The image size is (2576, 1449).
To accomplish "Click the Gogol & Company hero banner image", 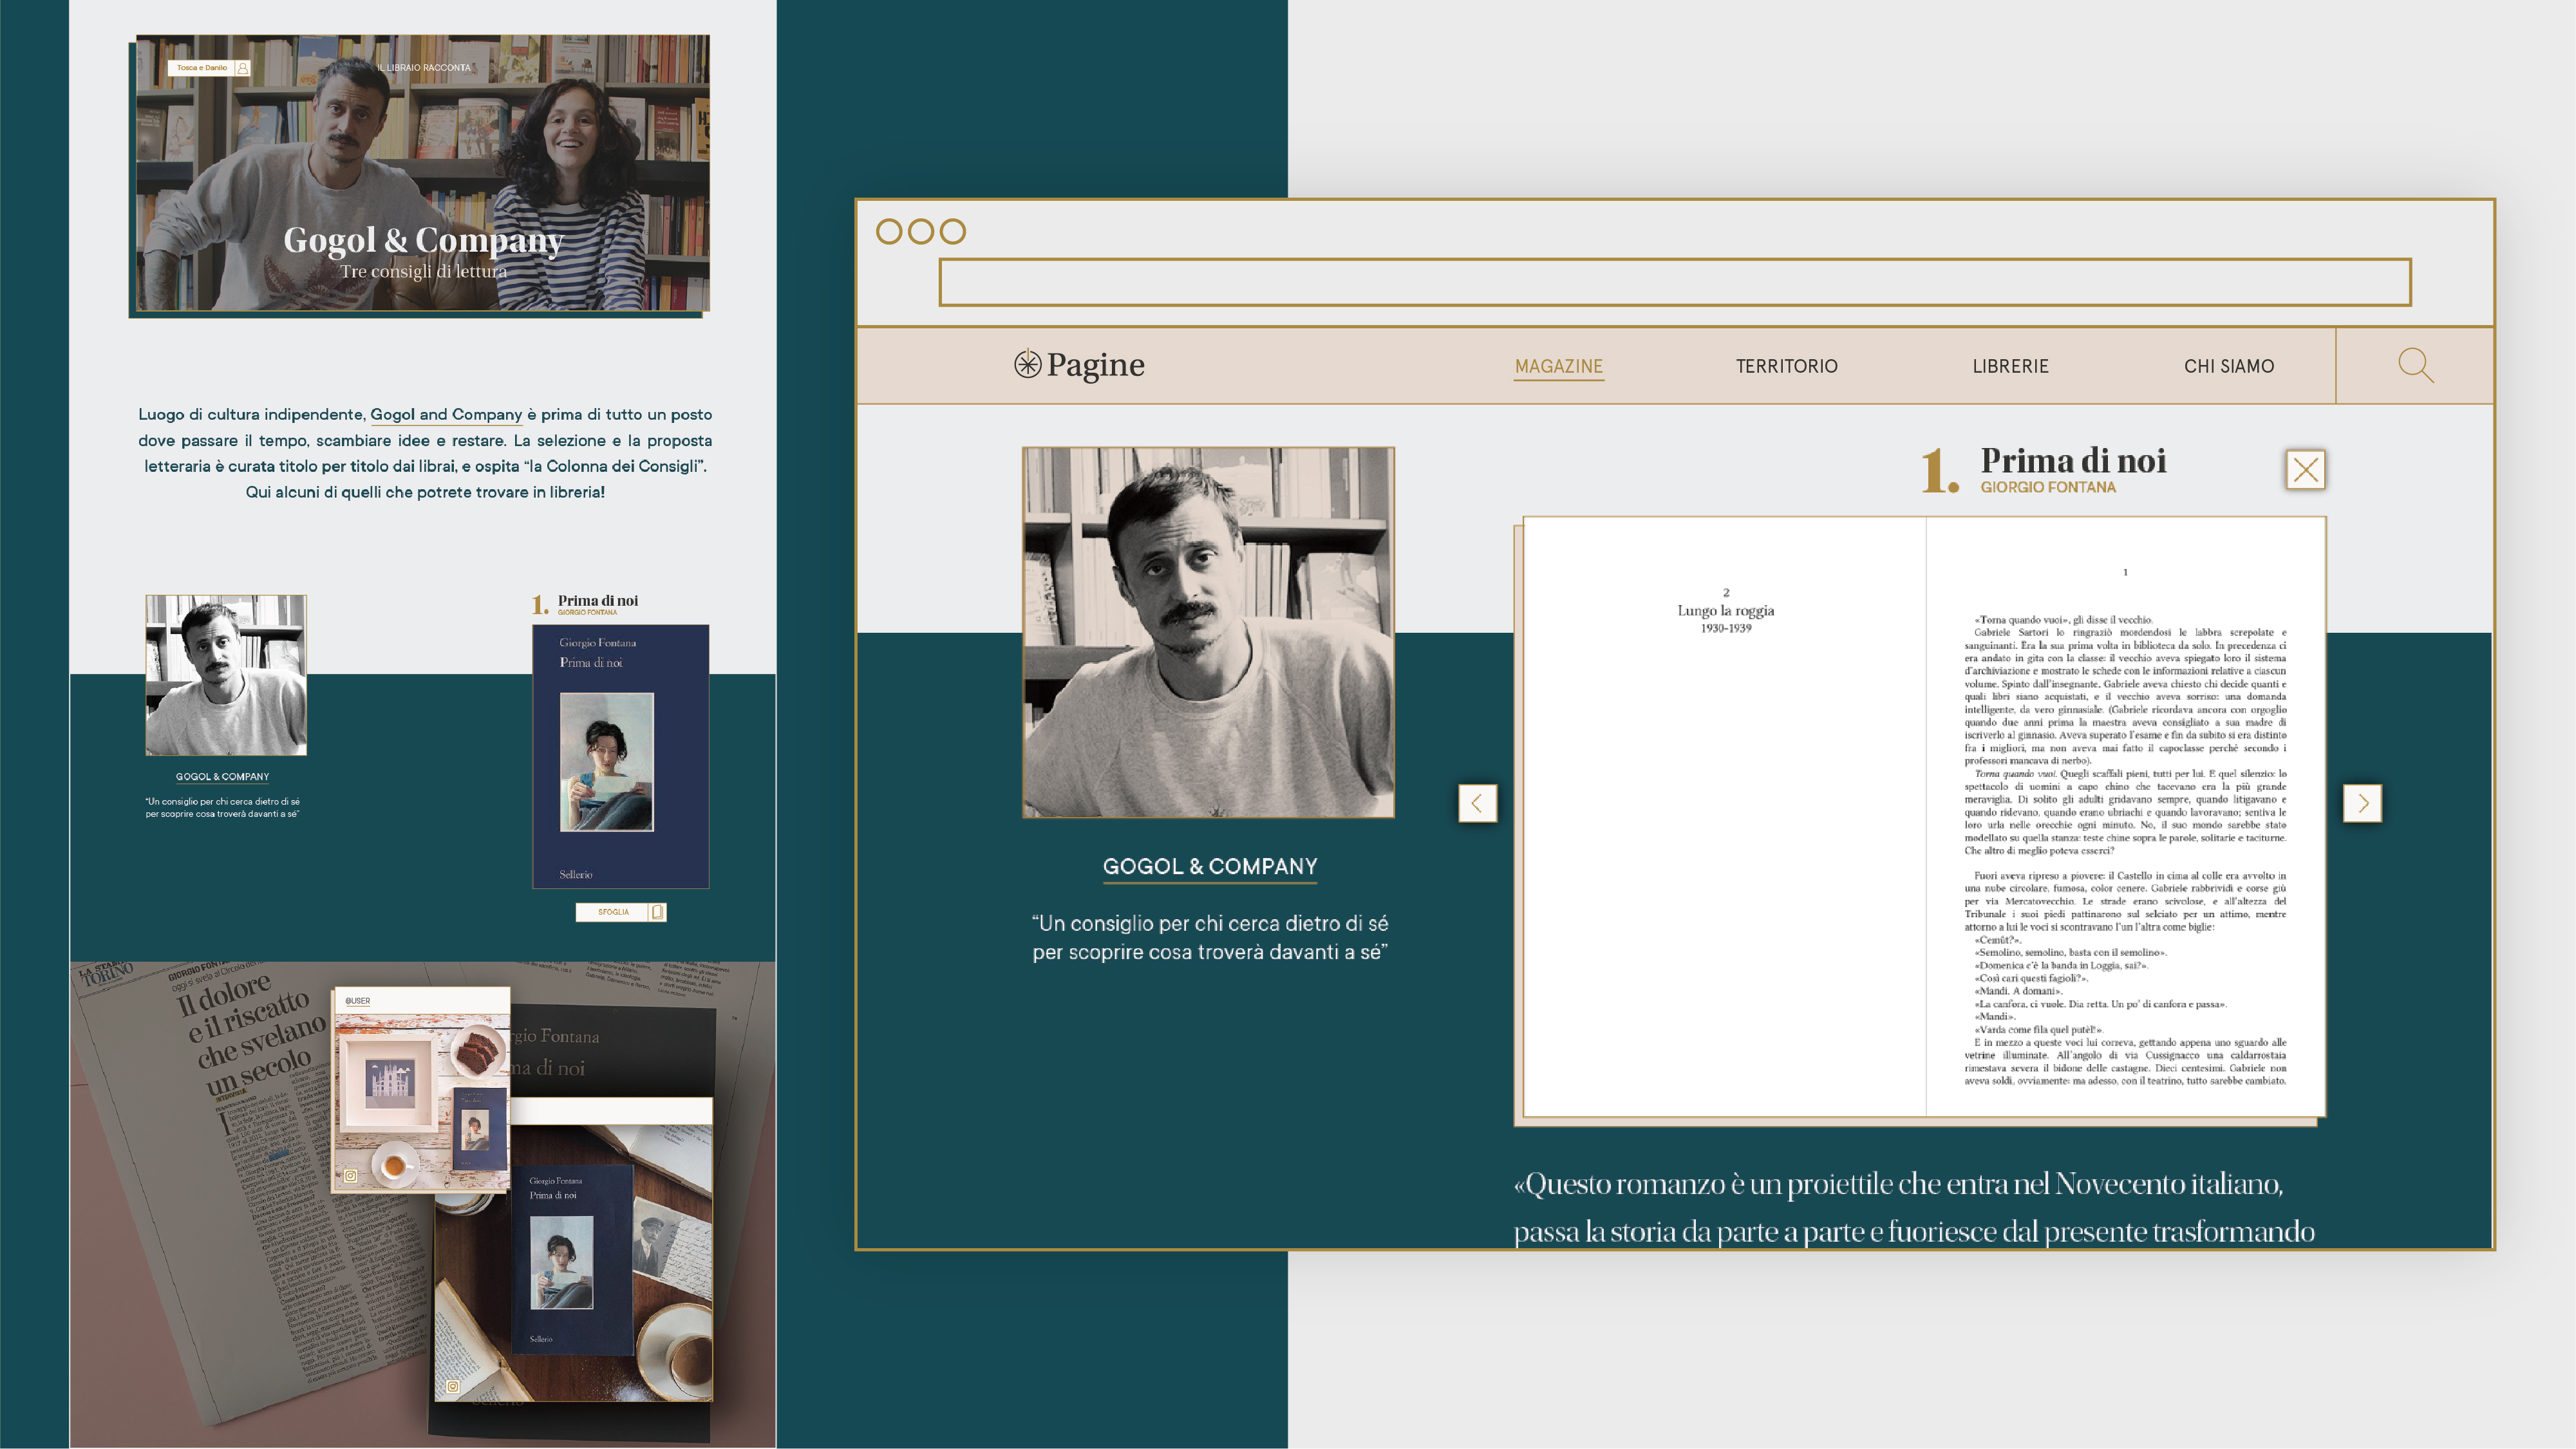I will coord(422,173).
